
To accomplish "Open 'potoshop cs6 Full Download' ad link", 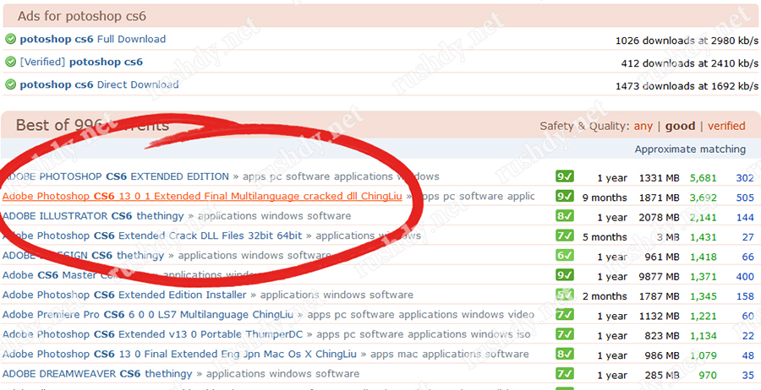I will pos(93,39).
